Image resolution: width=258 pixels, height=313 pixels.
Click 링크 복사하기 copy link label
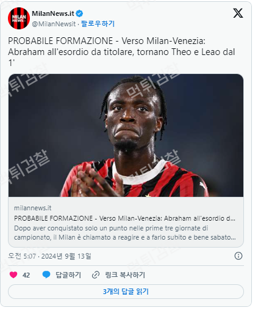pos(125,275)
